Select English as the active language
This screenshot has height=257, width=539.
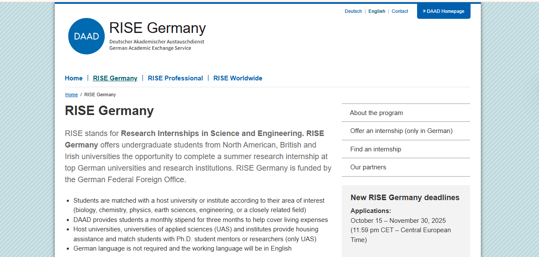[x=377, y=11]
